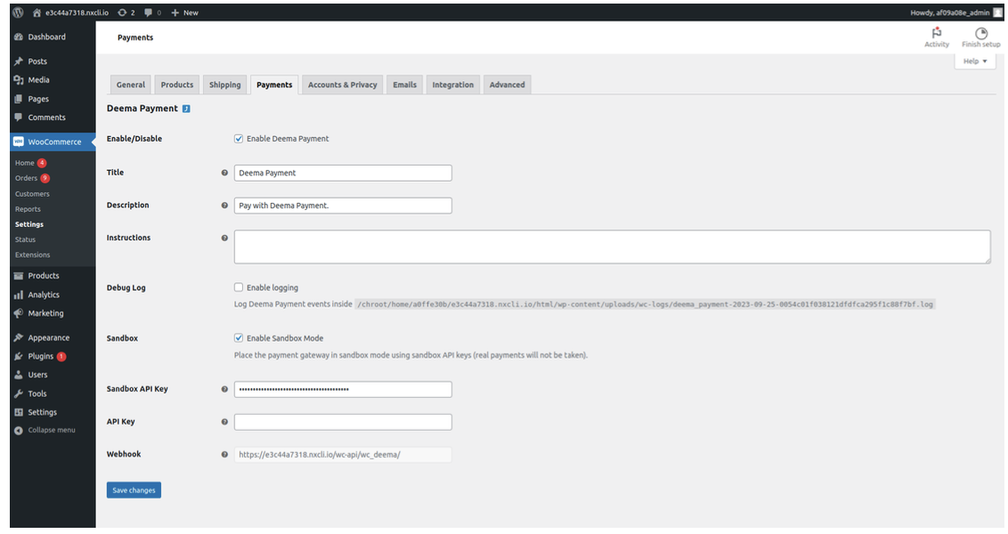Click the return icon beside Deema Payment heading

click(x=186, y=109)
